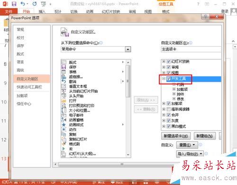Select the 从头开始 command icon
Image resolution: width=237 pixels, height=185 pixels.
pos(64,96)
